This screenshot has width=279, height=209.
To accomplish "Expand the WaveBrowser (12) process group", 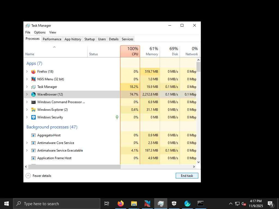I will pyautogui.click(x=27, y=94).
